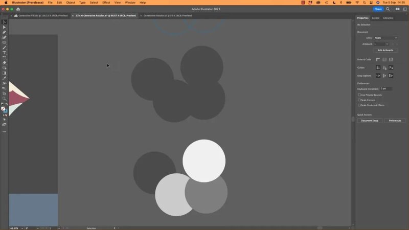Open the Type menu
Image resolution: width=409 pixels, height=230 pixels.
coord(82,3)
